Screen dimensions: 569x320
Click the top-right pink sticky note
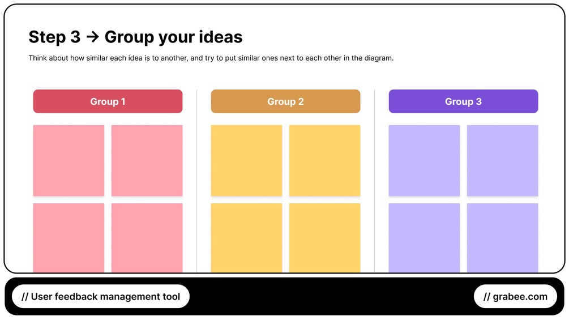tap(147, 160)
